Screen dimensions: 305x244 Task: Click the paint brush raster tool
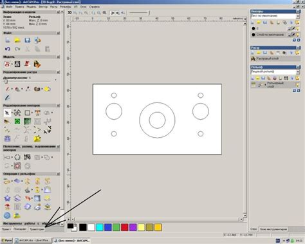7,89
